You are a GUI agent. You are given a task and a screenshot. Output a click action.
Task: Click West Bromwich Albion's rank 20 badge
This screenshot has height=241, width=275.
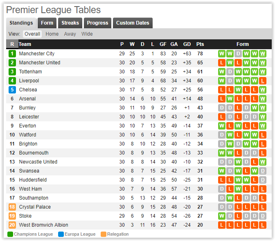(12, 225)
